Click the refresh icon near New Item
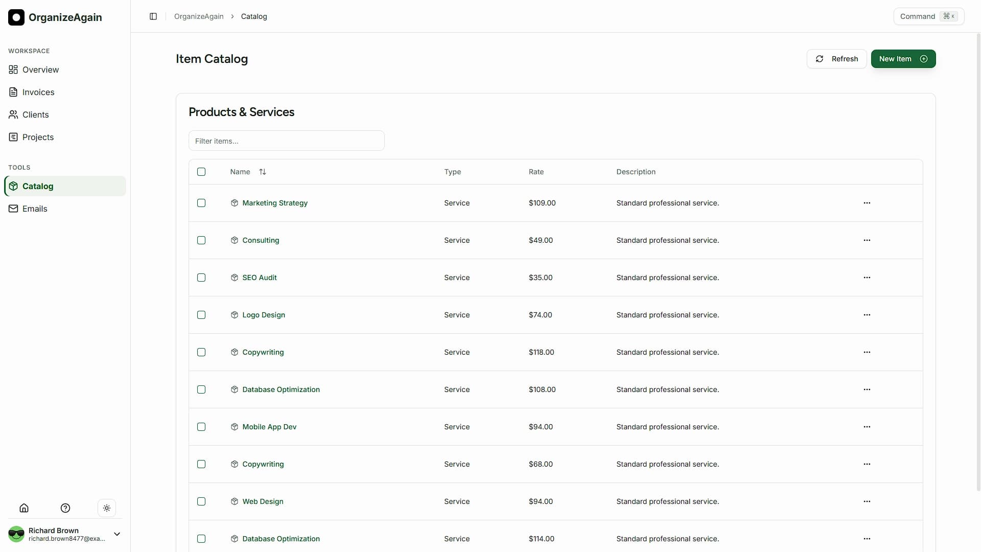The width and height of the screenshot is (981, 552). click(820, 59)
